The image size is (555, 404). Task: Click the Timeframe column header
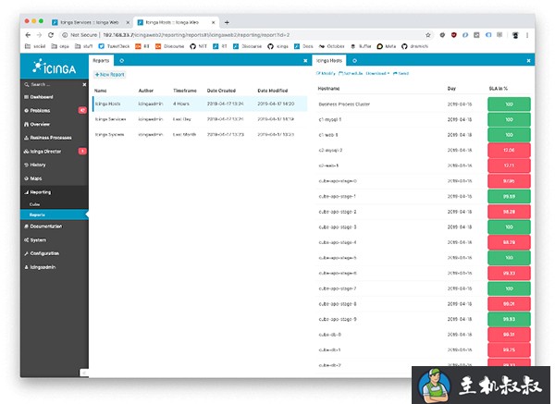click(185, 91)
